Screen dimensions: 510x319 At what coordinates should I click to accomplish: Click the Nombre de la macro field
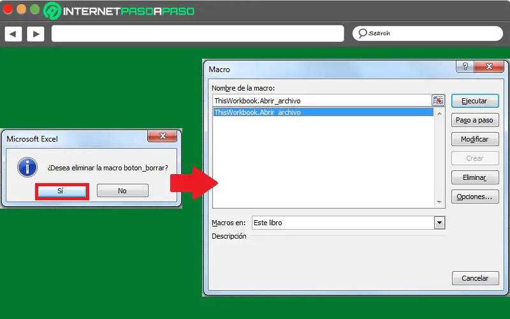tap(323, 101)
